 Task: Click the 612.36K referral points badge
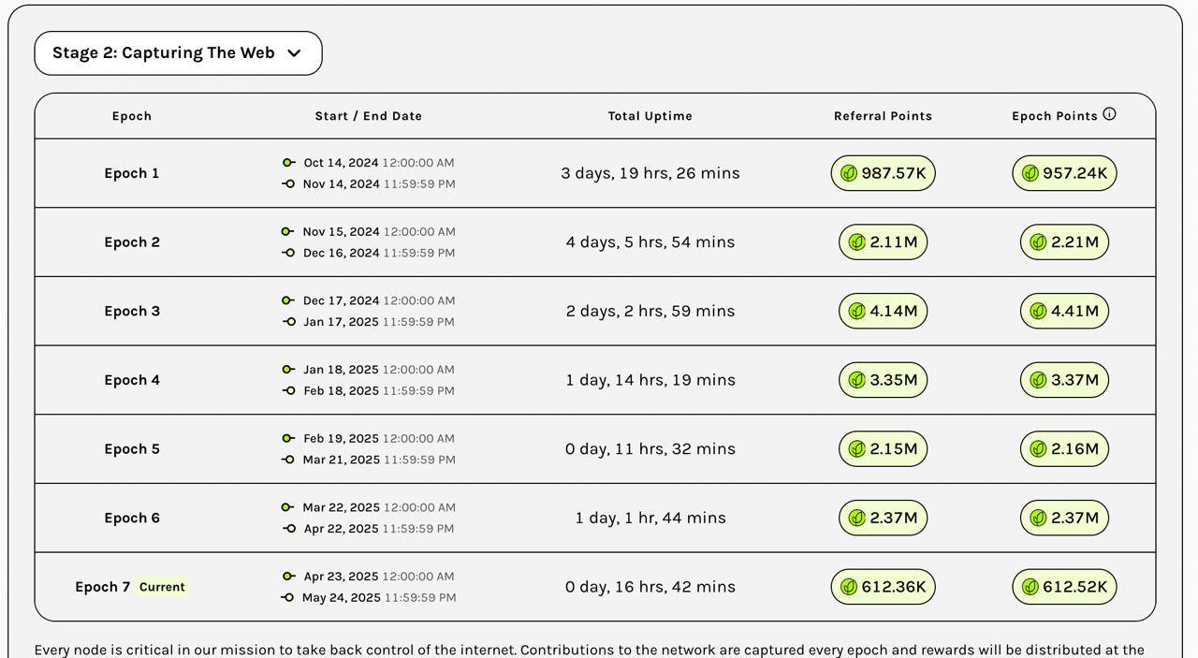(x=883, y=587)
